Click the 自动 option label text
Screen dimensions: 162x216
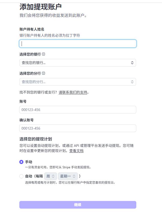(x=29, y=176)
